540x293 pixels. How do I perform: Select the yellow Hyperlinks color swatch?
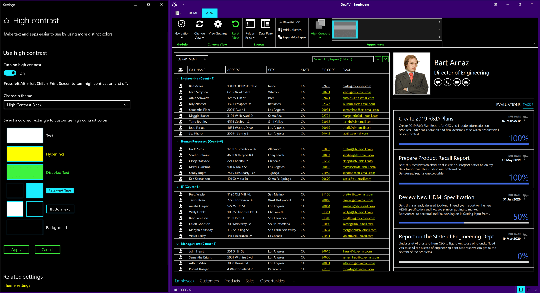[25, 154]
